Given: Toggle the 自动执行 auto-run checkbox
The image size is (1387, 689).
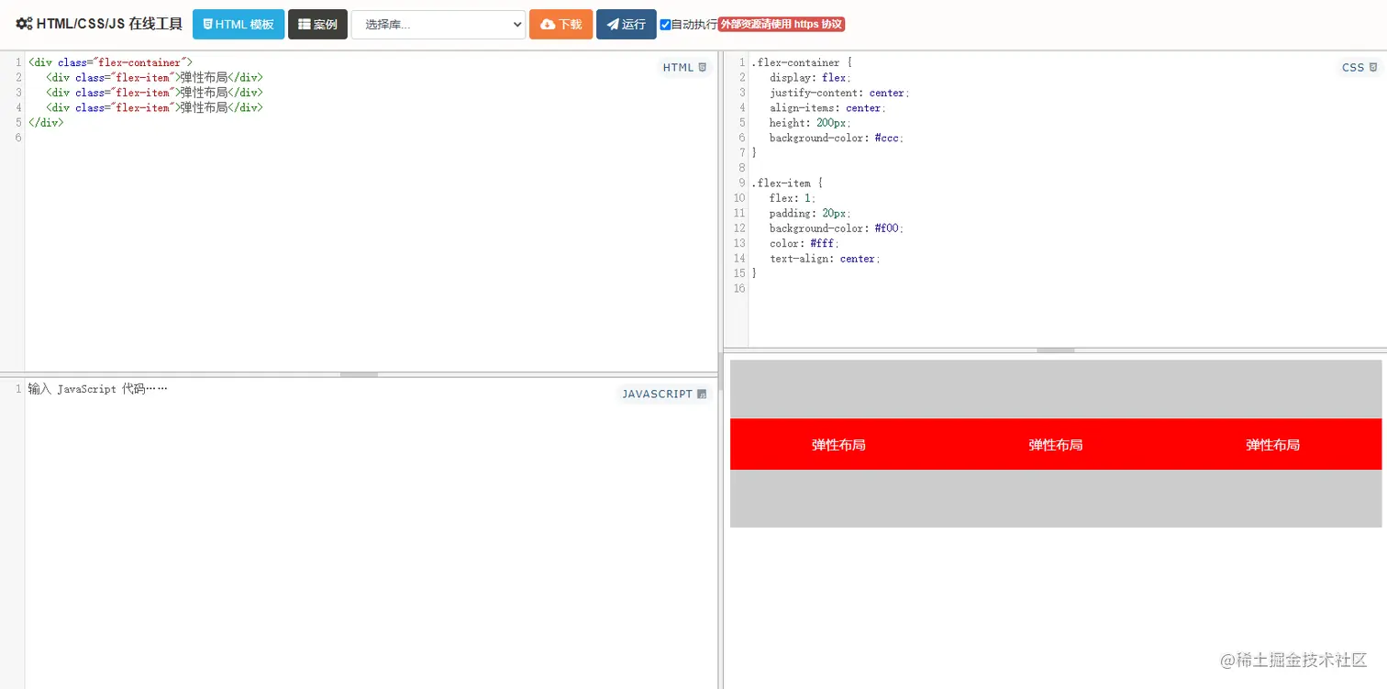Looking at the screenshot, I should (x=665, y=25).
